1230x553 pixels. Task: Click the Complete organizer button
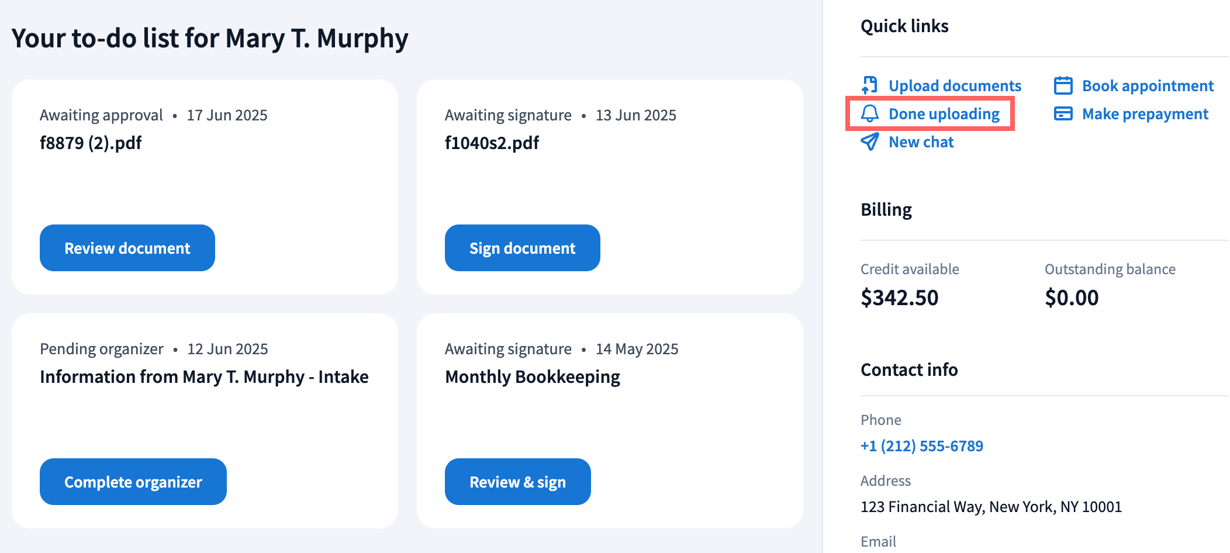(x=133, y=482)
